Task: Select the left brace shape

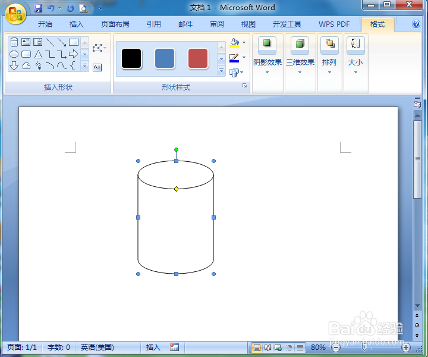Action: [73, 66]
